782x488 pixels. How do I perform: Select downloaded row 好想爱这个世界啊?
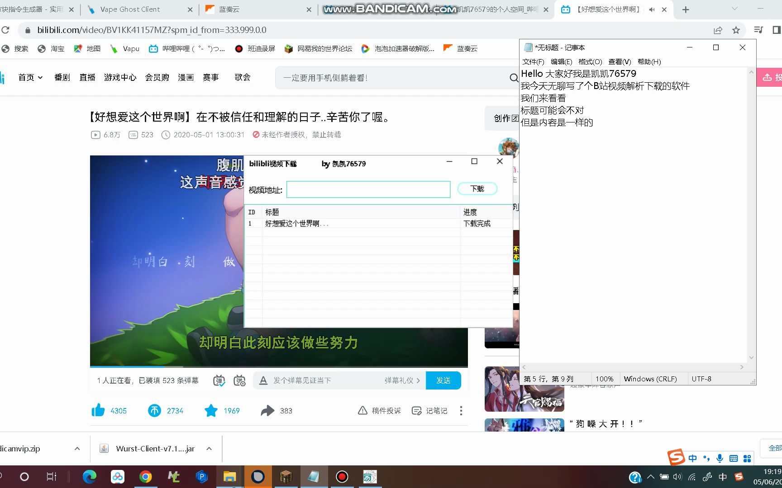pos(378,224)
